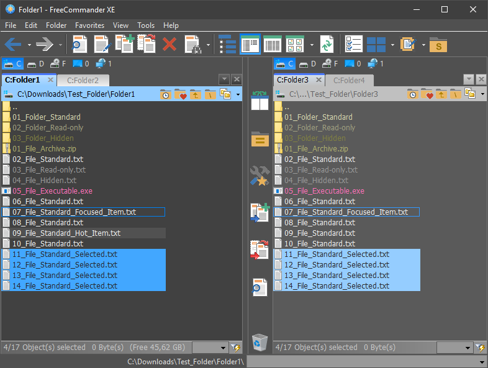Toggle the folder tree view button
The image size is (488, 368).
coord(227,45)
